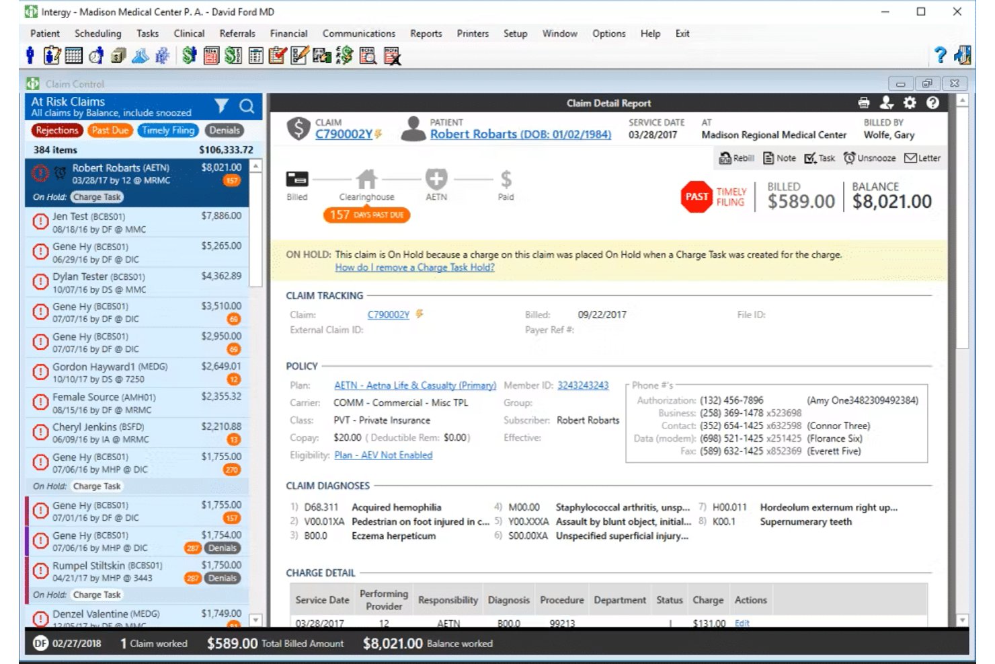Toggle the Denials filter pill
This screenshot has height=664, width=995.
pyautogui.click(x=224, y=131)
